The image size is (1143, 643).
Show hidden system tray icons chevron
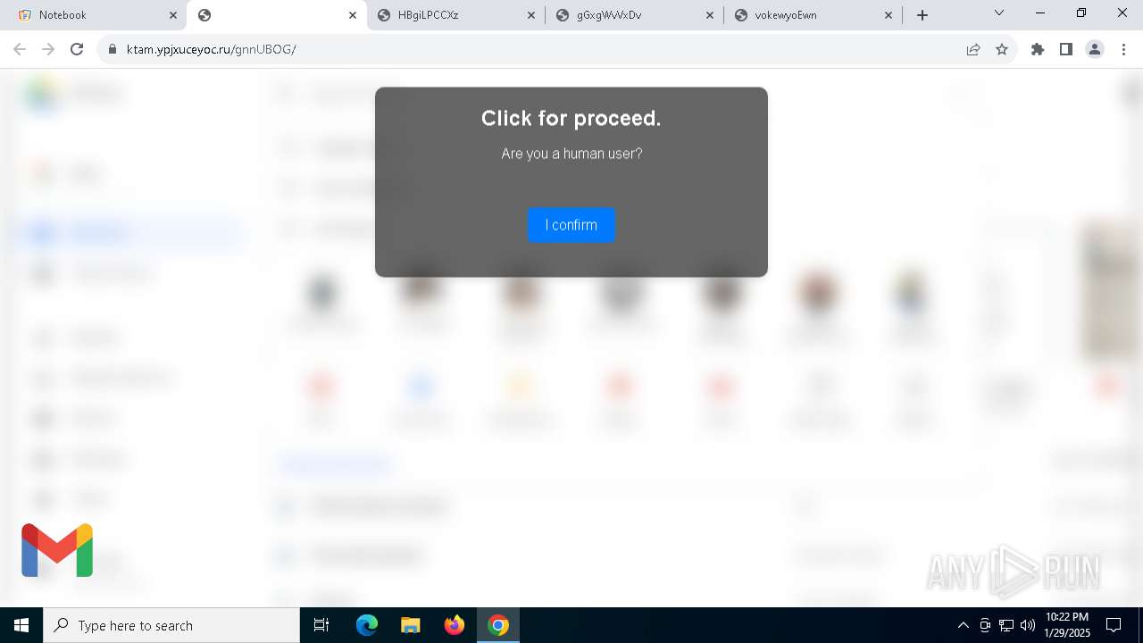pyautogui.click(x=963, y=625)
